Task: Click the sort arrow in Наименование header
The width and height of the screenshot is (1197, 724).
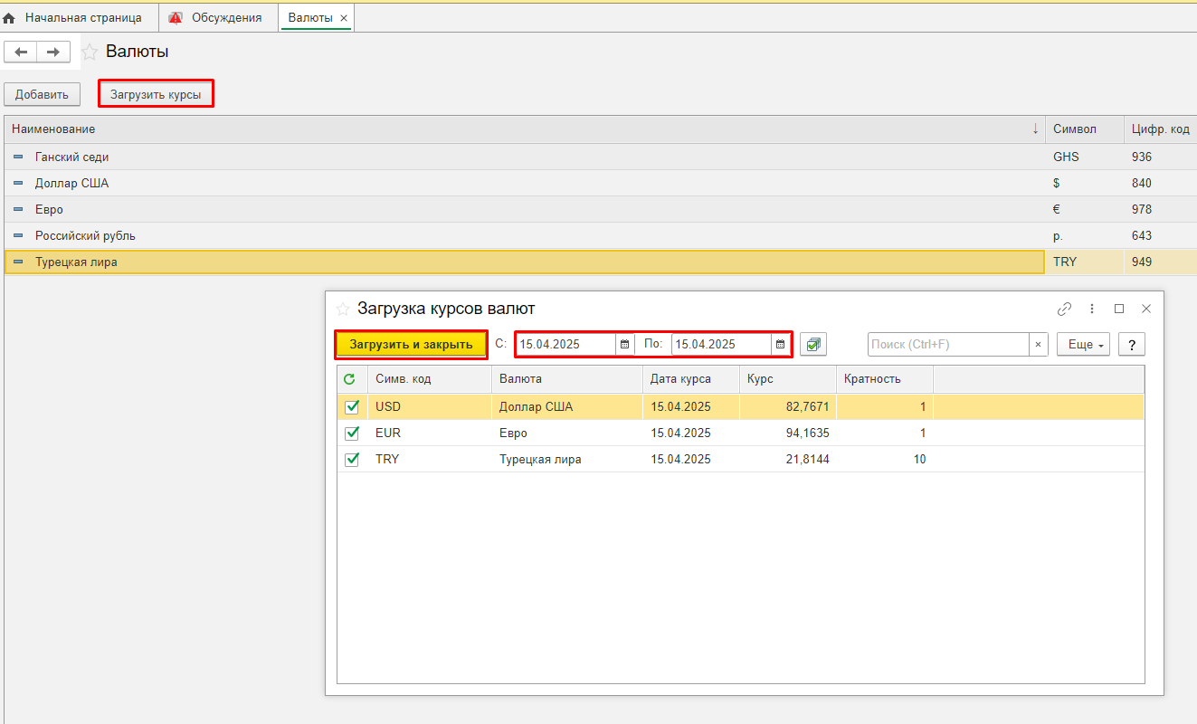Action: [1035, 129]
